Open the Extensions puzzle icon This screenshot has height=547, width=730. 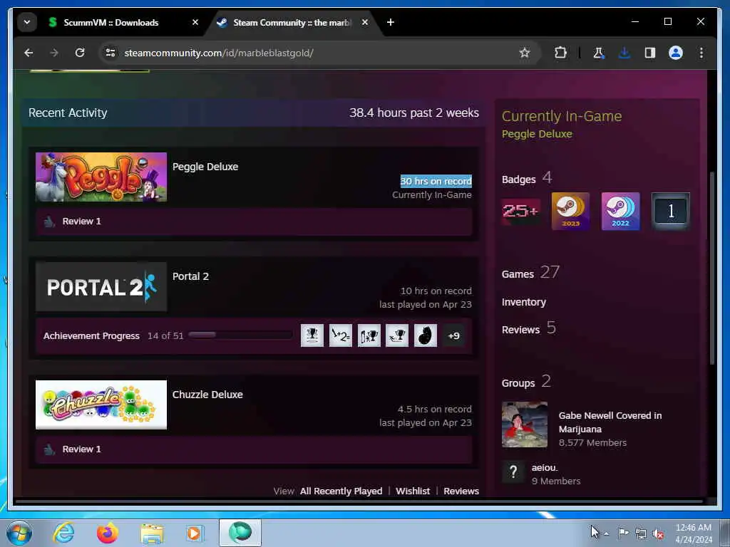click(x=560, y=53)
